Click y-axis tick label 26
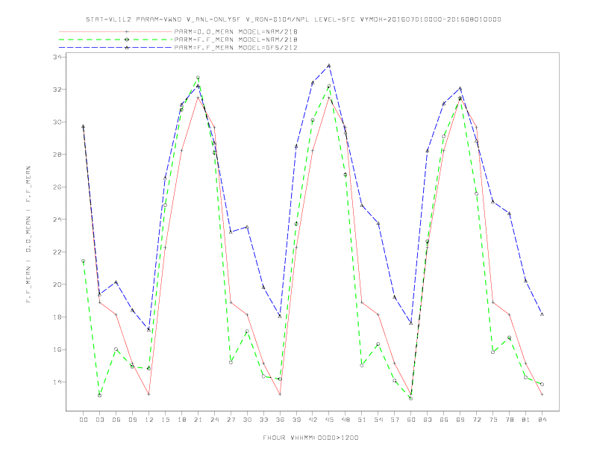 [57, 187]
